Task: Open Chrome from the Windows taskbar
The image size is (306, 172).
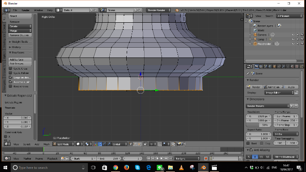Action: (116, 168)
